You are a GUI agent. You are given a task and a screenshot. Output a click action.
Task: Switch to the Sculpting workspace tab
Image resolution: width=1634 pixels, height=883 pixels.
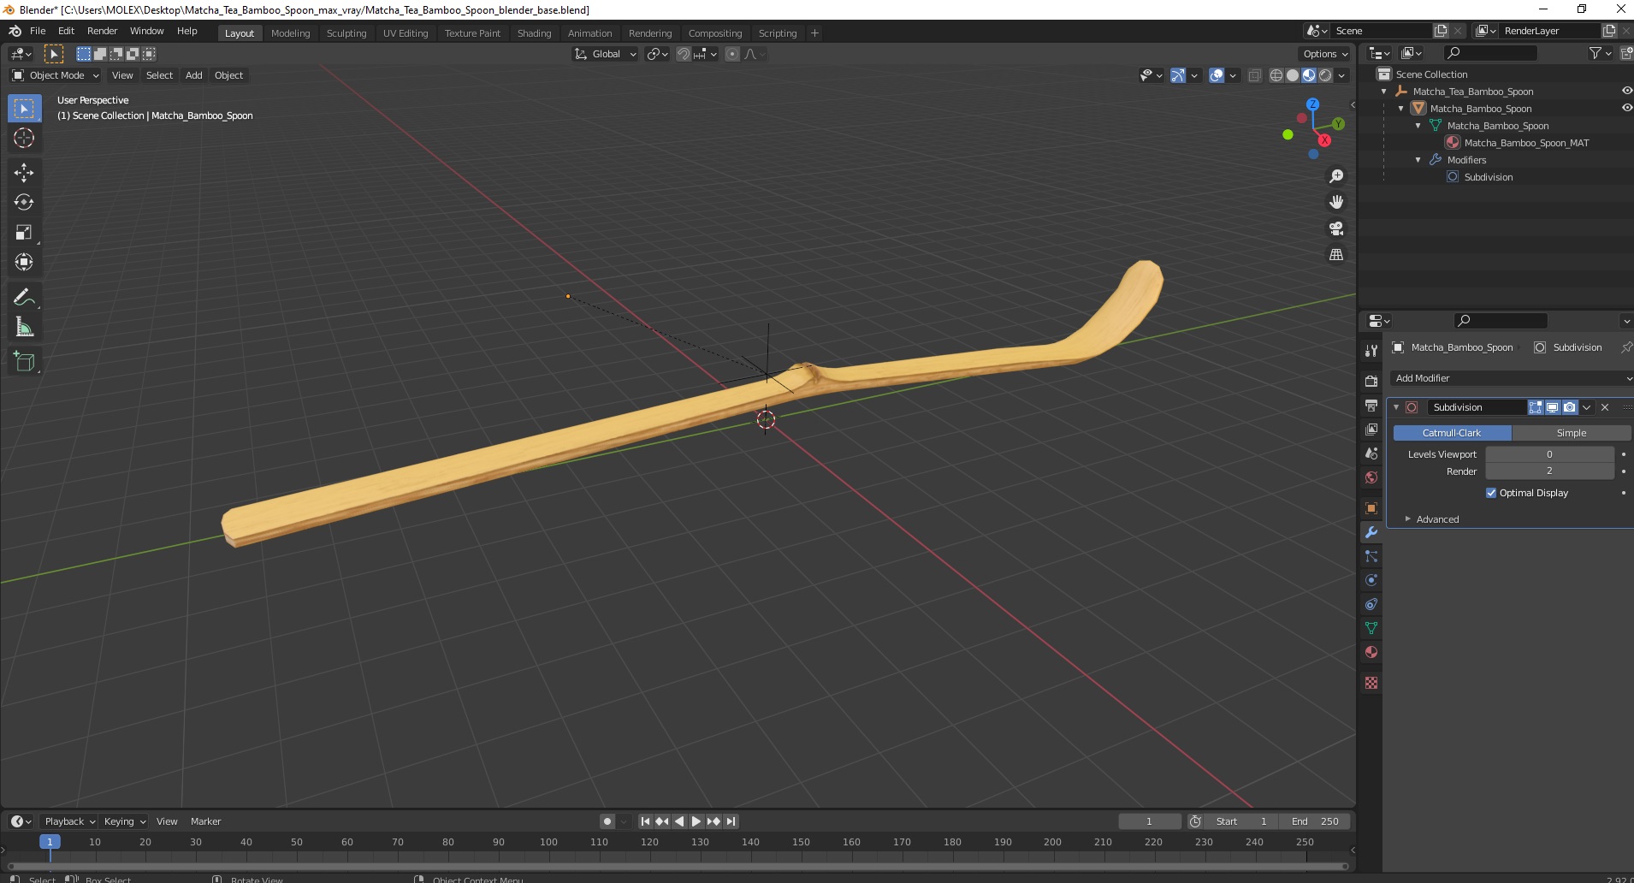point(346,33)
